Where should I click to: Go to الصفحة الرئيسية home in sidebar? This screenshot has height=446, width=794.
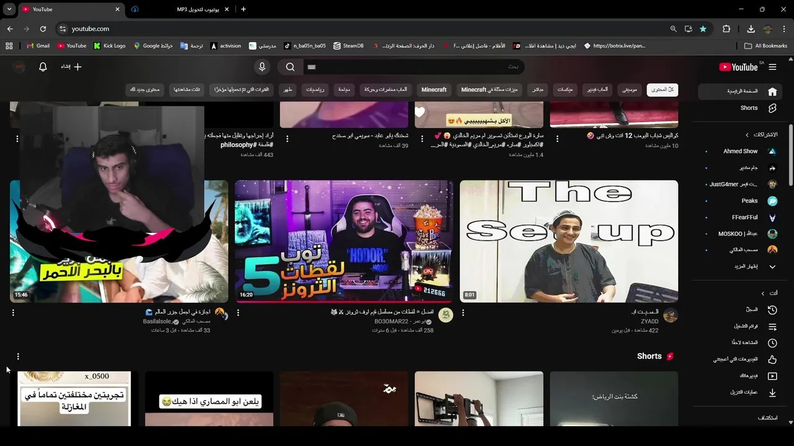click(741, 92)
